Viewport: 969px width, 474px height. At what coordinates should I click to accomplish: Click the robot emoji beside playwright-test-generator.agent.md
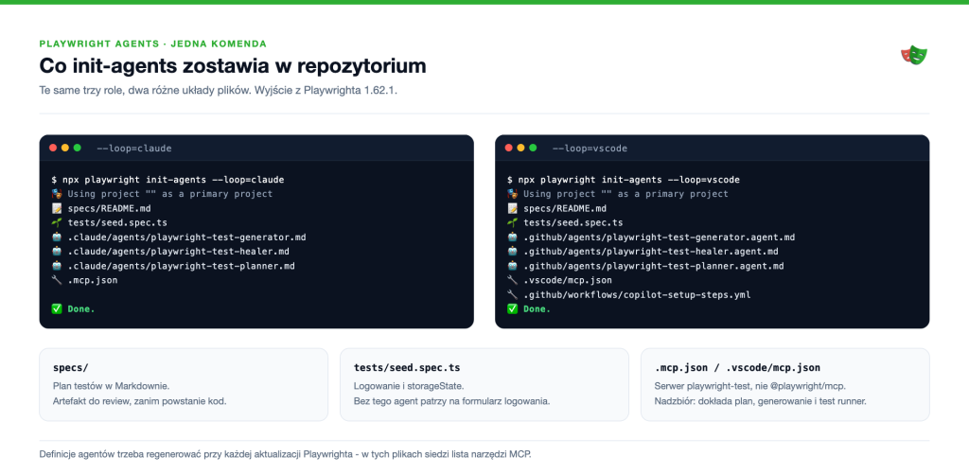click(x=512, y=237)
